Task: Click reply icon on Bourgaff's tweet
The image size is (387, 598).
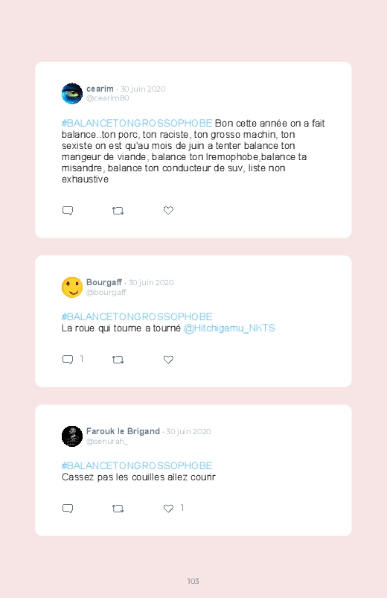Action: pyautogui.click(x=68, y=360)
